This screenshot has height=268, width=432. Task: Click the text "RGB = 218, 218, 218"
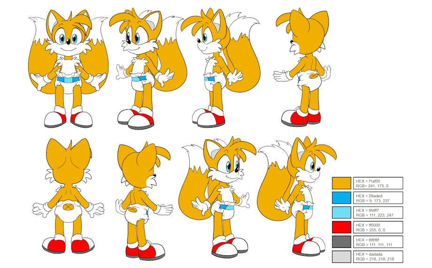(x=375, y=259)
